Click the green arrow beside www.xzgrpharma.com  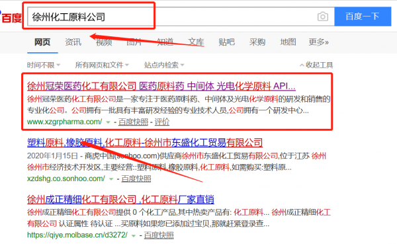pos(108,122)
